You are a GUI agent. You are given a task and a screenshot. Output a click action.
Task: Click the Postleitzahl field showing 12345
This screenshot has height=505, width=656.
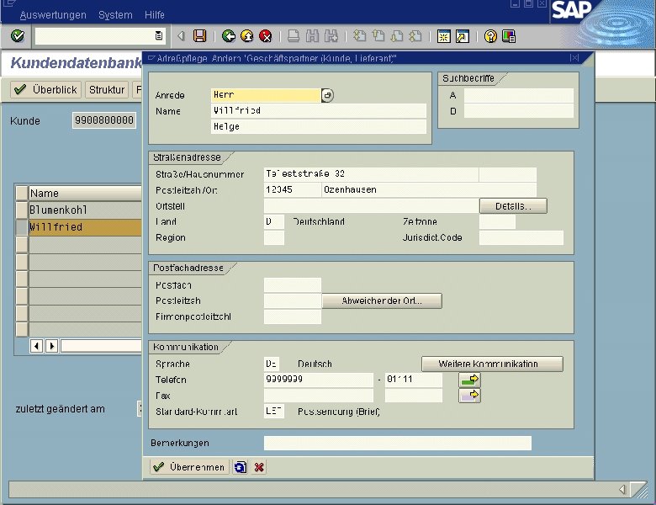coord(293,189)
